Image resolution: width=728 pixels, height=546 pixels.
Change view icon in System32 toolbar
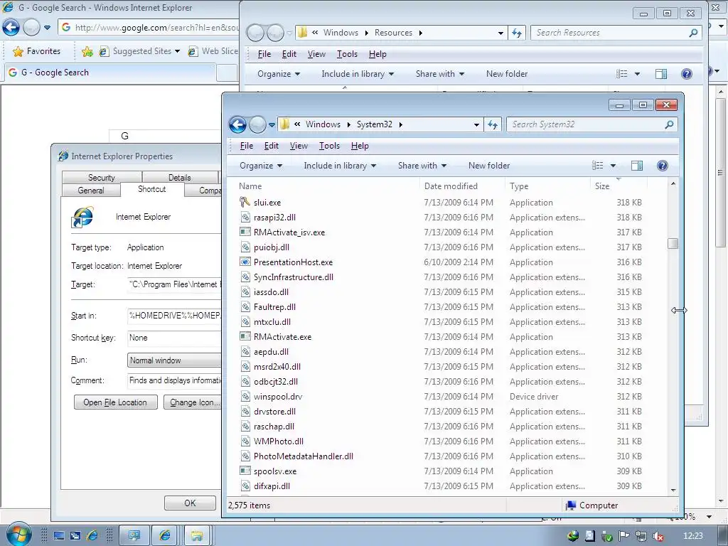click(x=597, y=166)
